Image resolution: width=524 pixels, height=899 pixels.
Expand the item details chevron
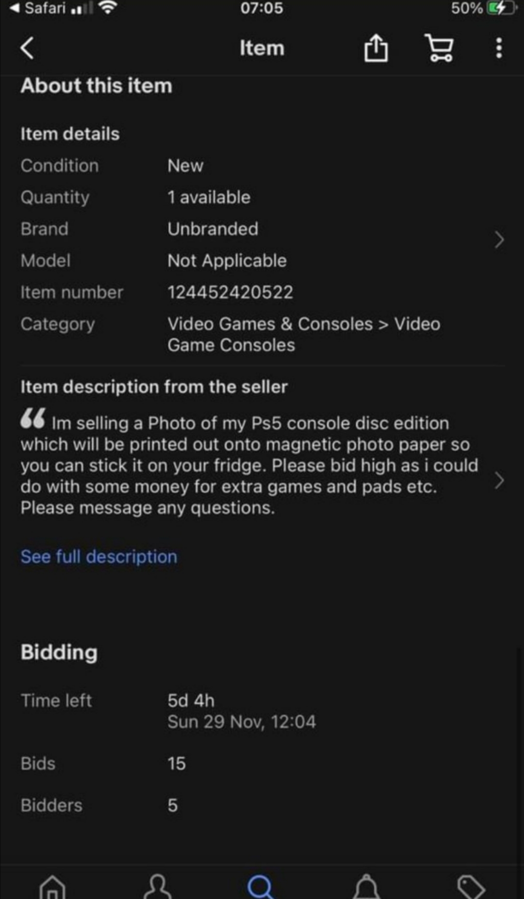(x=499, y=240)
